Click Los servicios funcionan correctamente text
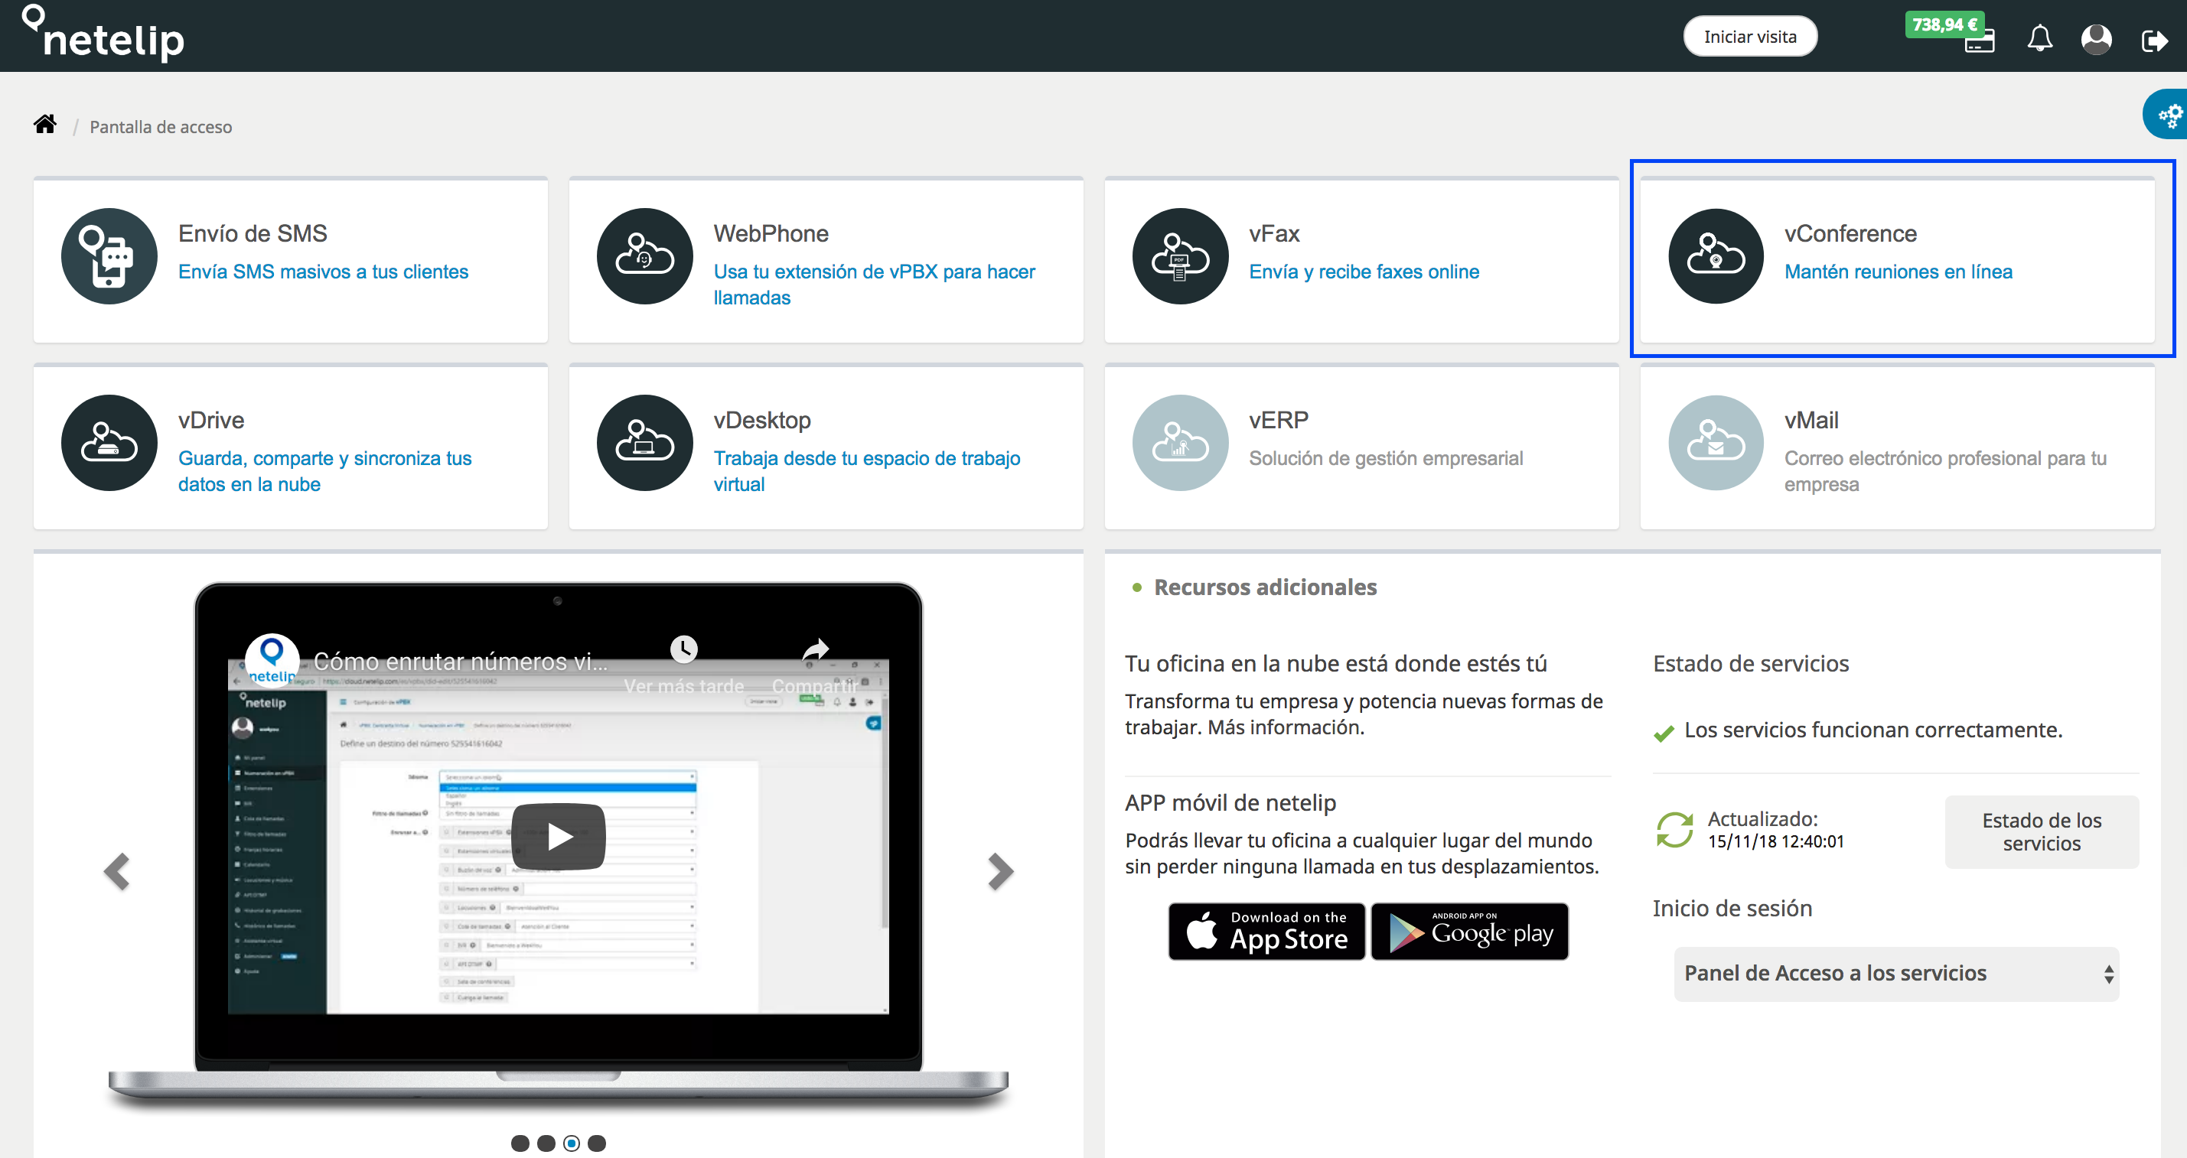Screen dimensions: 2187x1158 [x=1872, y=730]
